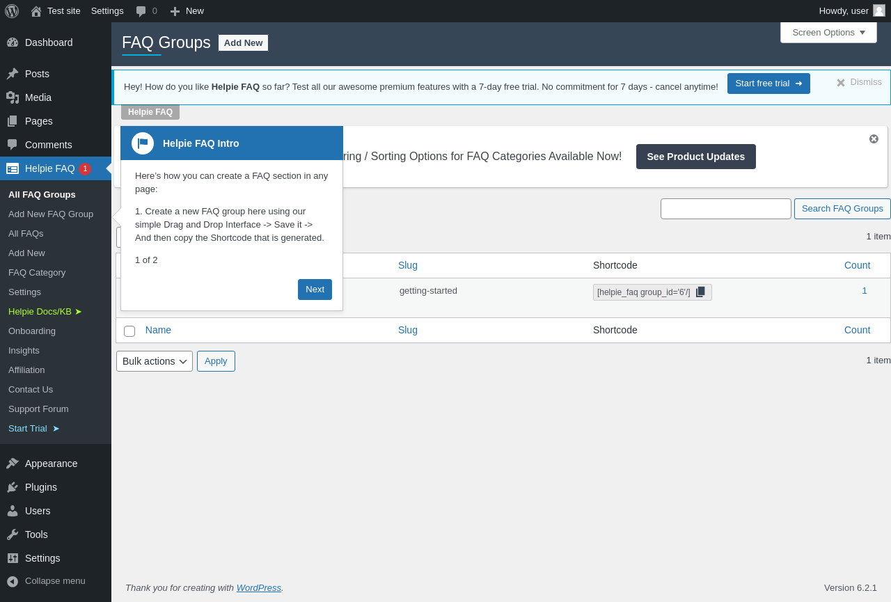
Task: Click the Tools wrench icon
Action: [13, 534]
